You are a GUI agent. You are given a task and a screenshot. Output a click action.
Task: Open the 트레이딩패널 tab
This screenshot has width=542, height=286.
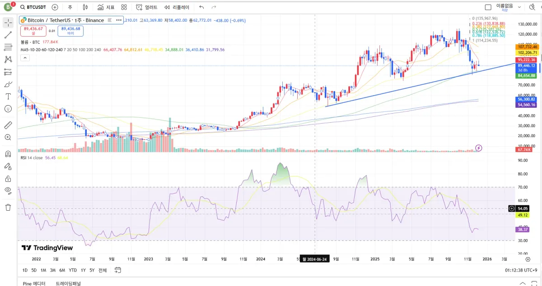tap(68, 283)
